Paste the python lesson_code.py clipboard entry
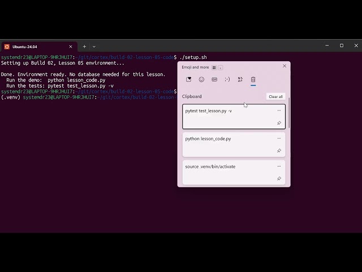The height and width of the screenshot is (272, 362). (234, 144)
